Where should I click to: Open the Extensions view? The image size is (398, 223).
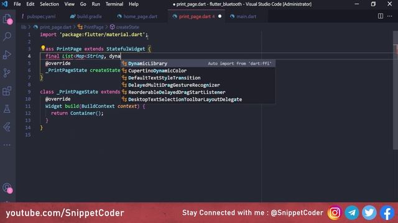point(7,91)
